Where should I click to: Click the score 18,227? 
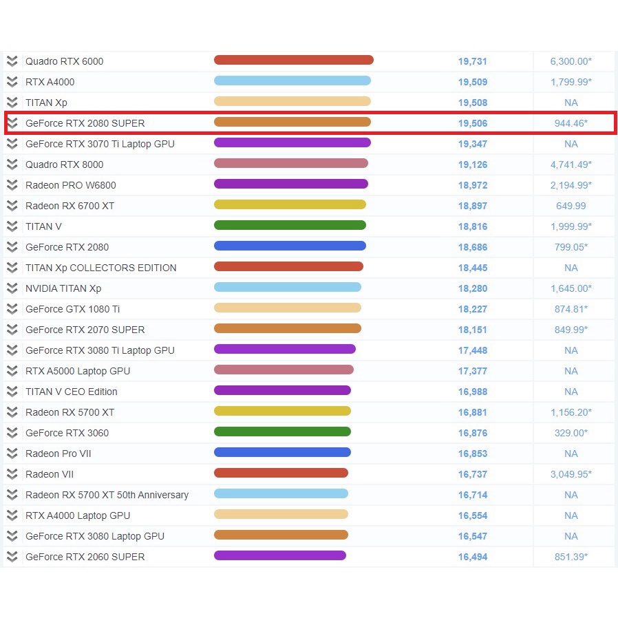tap(473, 309)
